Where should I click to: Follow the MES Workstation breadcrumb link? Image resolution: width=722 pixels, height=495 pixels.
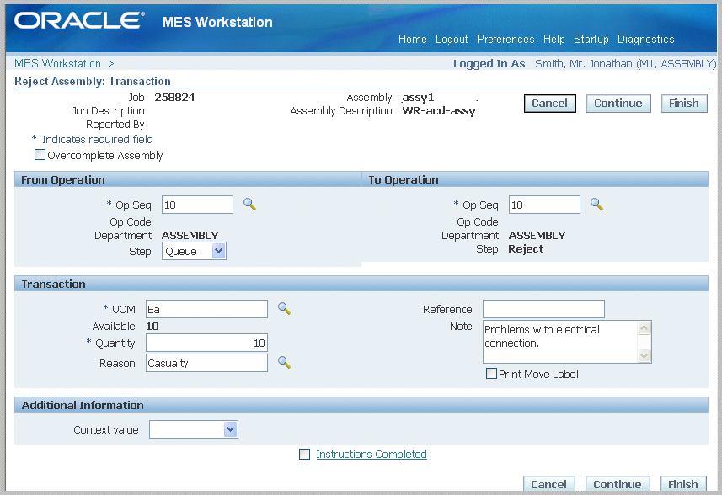coord(57,63)
